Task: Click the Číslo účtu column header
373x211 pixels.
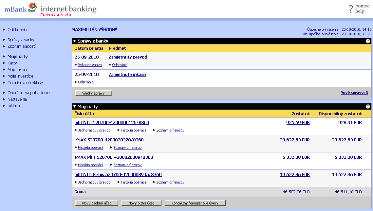Action: coord(84,114)
